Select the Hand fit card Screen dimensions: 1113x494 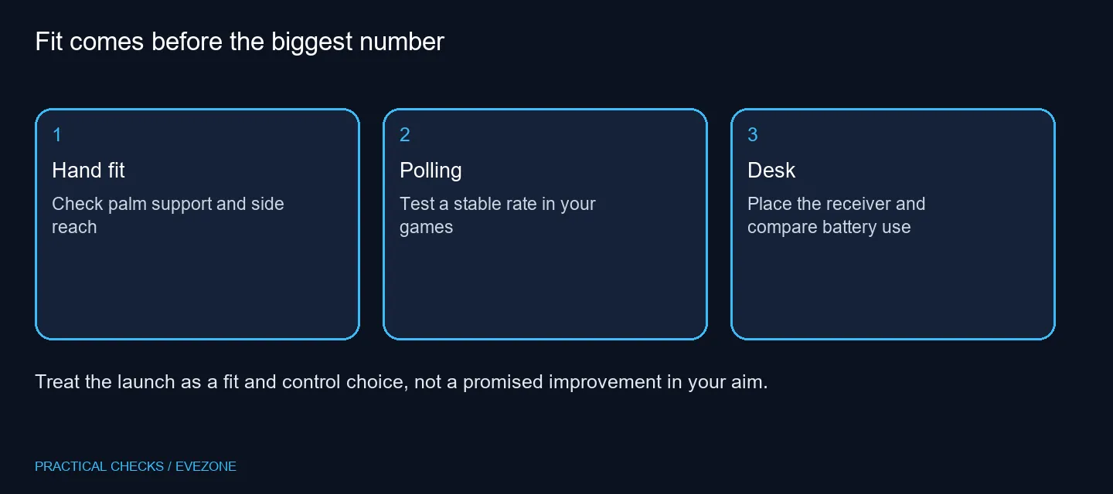pos(197,224)
